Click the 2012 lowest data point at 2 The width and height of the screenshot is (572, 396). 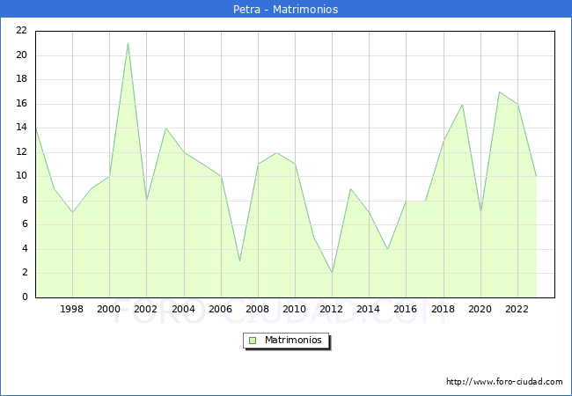pyautogui.click(x=332, y=273)
